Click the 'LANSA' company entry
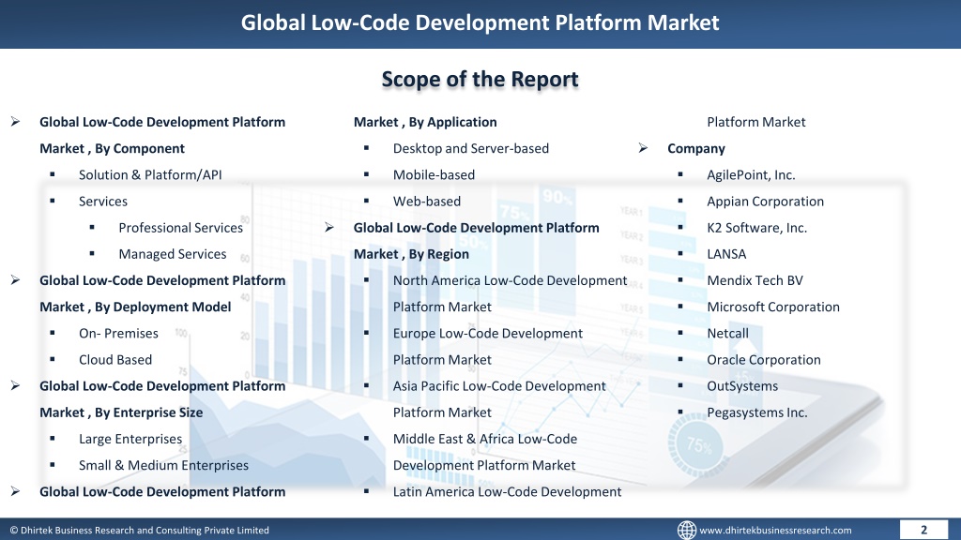961x540 pixels. [x=726, y=253]
